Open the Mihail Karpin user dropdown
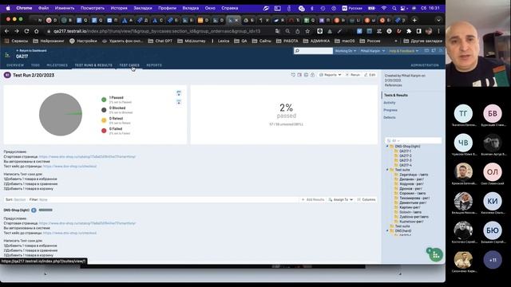 tap(373, 51)
